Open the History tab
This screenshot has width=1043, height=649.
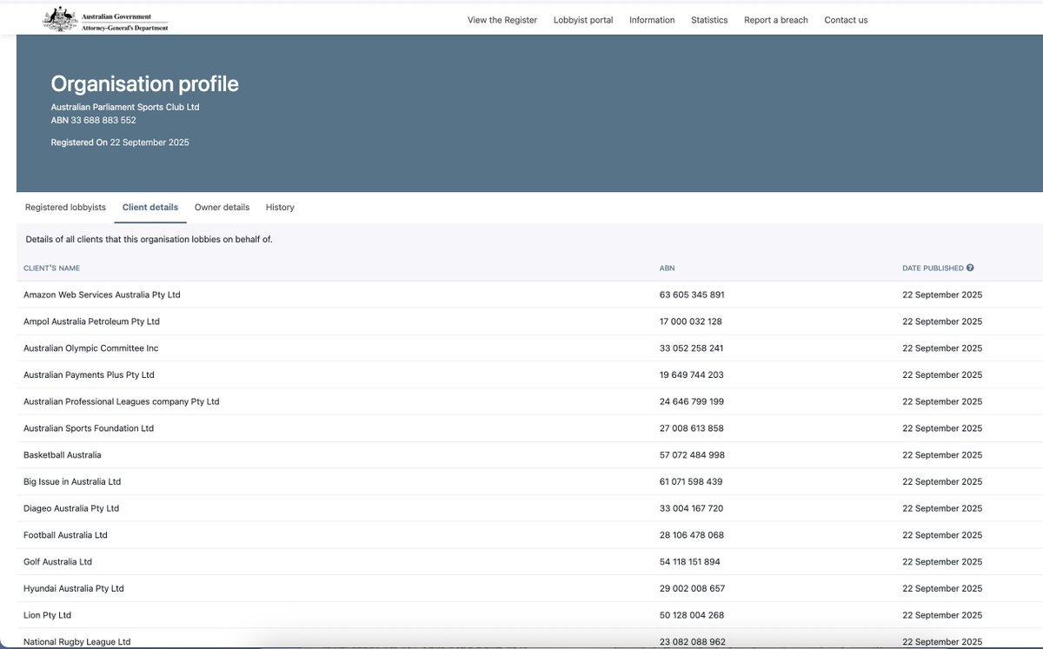point(280,208)
